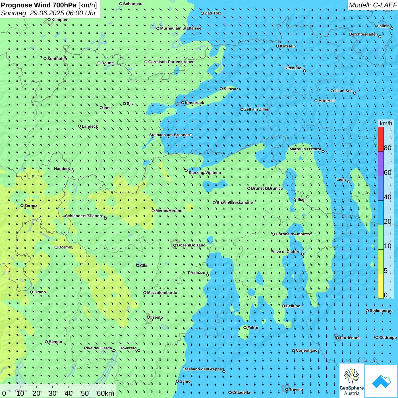
Task: Click the GeoSphere Austria logo
Action: [x=352, y=380]
